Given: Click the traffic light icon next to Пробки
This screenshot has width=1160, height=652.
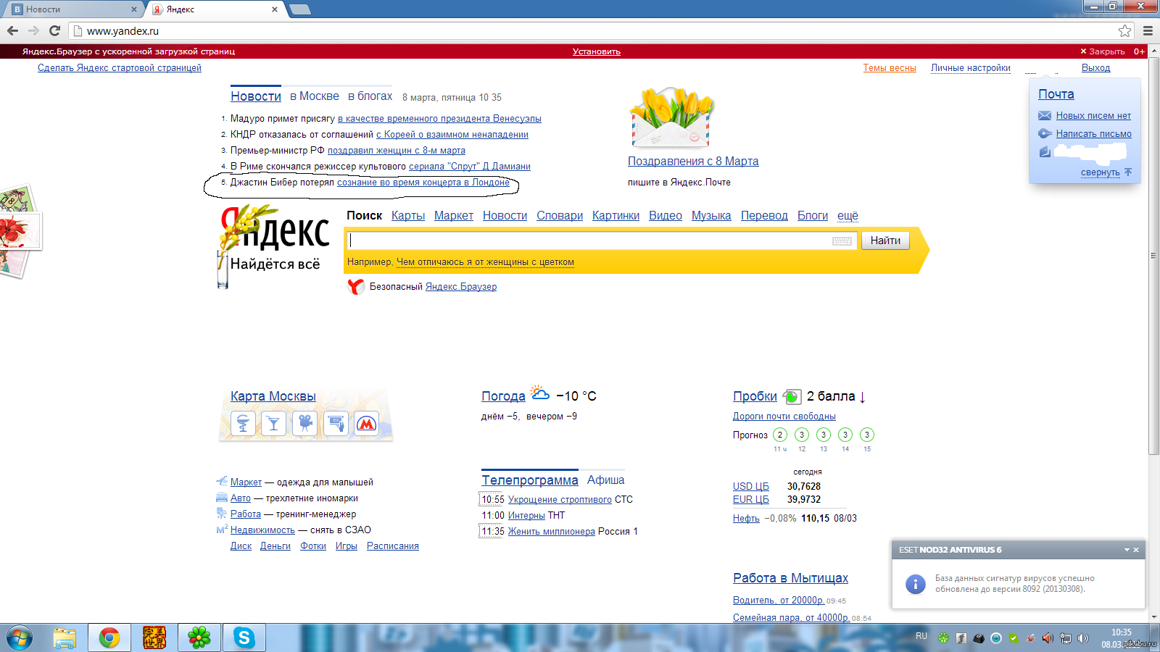Looking at the screenshot, I should pyautogui.click(x=792, y=396).
